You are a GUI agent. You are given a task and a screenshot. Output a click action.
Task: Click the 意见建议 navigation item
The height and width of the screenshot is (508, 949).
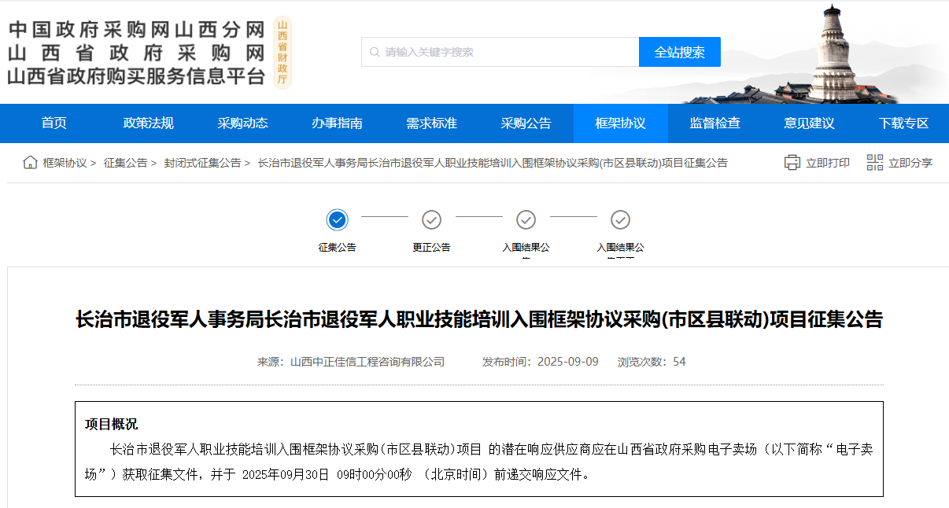pos(810,123)
